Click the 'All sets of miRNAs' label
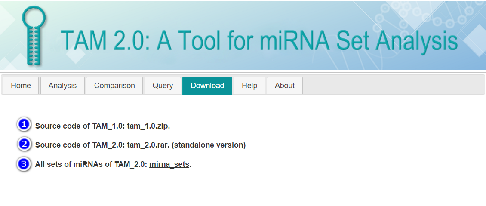This screenshot has height=206, width=486. (x=74, y=164)
